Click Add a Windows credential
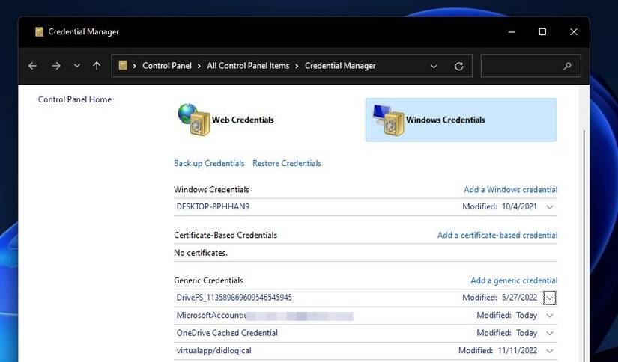 click(510, 190)
